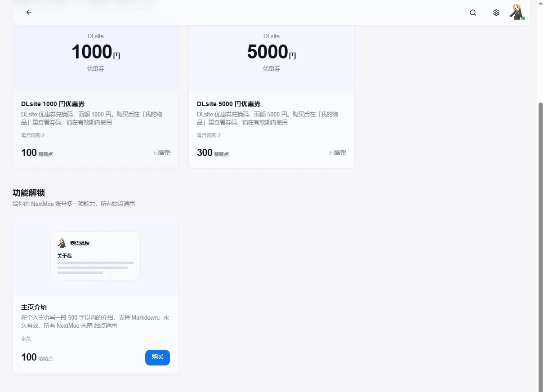The width and height of the screenshot is (544, 392).
Task: Click 已售罄 on the 1000 円 coupon
Action: pyautogui.click(x=162, y=153)
